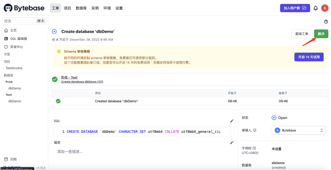Image resolution: width=331 pixels, height=170 pixels.
Task: Open dbDemo under Test
Action: pos(15,101)
